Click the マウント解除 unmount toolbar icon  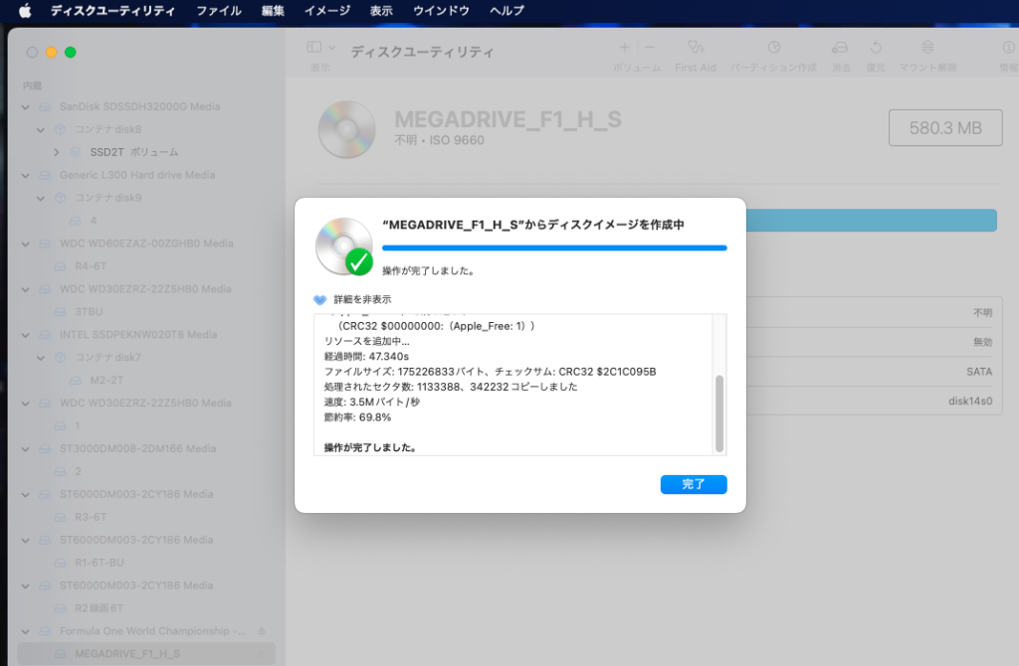(927, 48)
